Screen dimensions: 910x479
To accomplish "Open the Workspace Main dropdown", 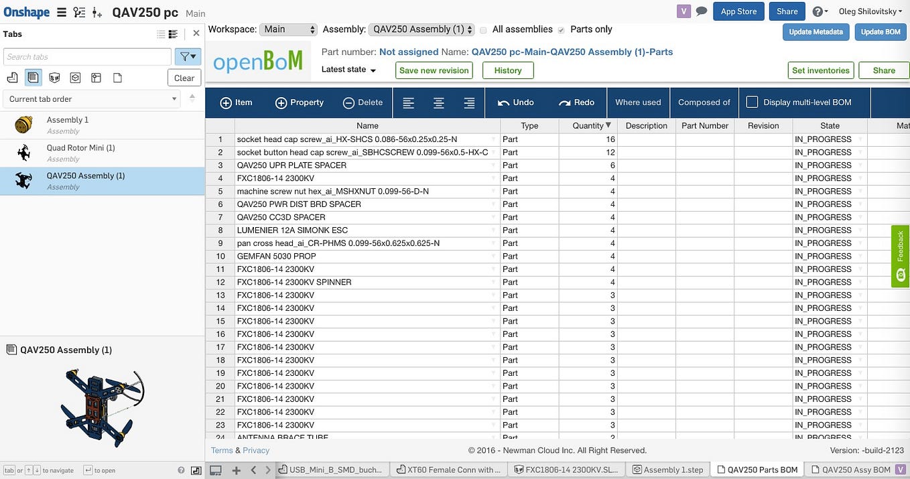I will pos(288,29).
